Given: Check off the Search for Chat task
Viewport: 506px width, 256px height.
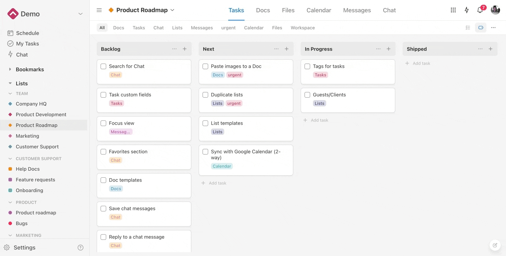Looking at the screenshot, I should [x=103, y=66].
